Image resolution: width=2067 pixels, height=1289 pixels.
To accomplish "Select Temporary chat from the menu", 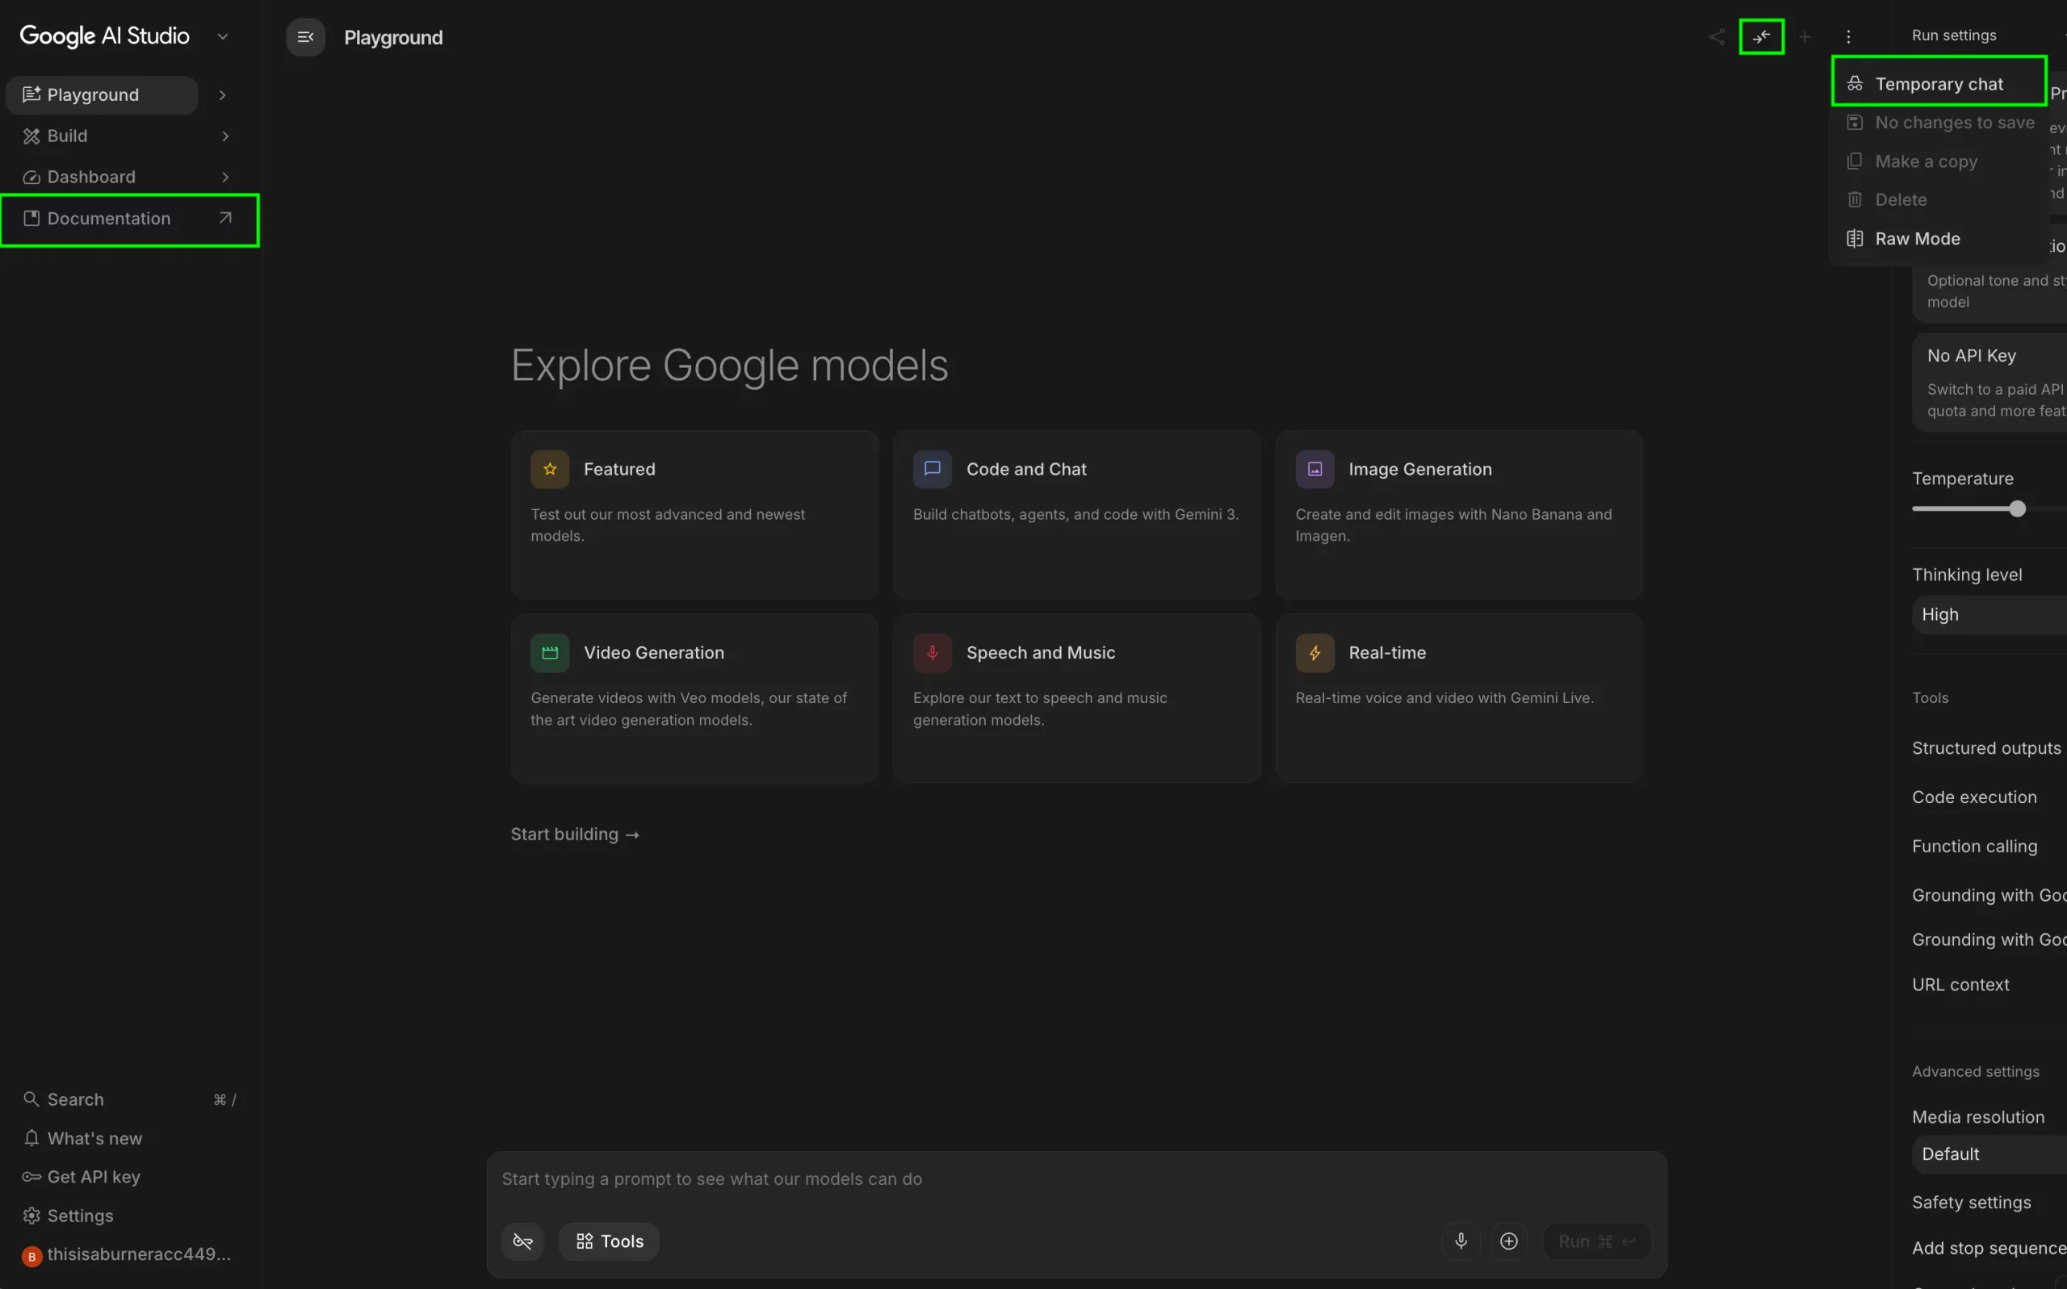I will [1939, 82].
